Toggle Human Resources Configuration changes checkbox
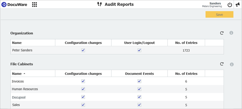Image resolution: width=242 pixels, height=109 pixels. click(x=83, y=89)
